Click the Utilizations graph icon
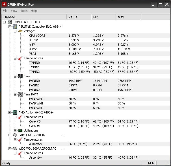Viewport: 171px width, 166px height. click(20, 130)
